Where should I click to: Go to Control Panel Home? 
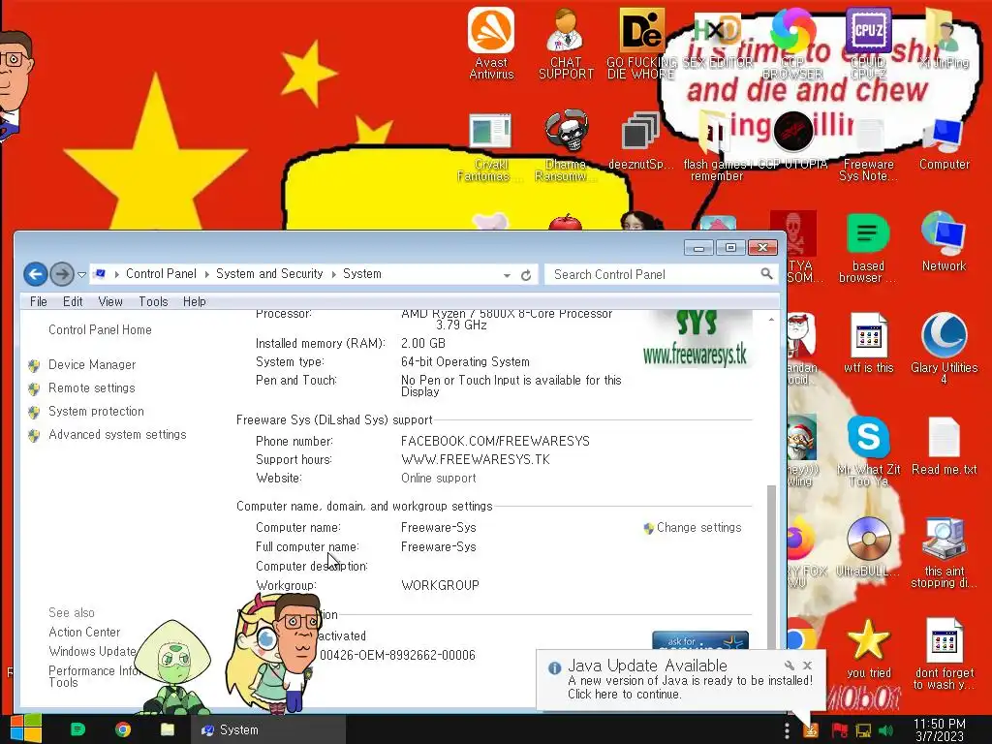tap(100, 329)
